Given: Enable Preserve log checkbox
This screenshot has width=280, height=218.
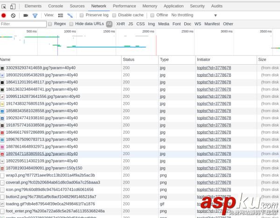Looking at the screenshot, I should [x=82, y=15].
